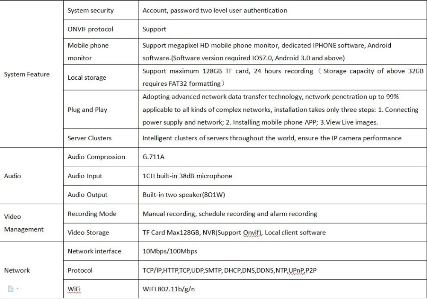Click the Audio Input label cell
This screenshot has width=427, height=299.
pos(101,176)
